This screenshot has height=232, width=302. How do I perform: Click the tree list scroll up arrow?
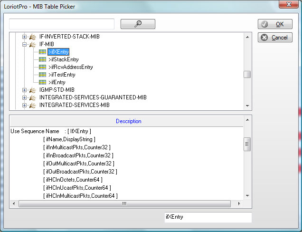pos(247,37)
